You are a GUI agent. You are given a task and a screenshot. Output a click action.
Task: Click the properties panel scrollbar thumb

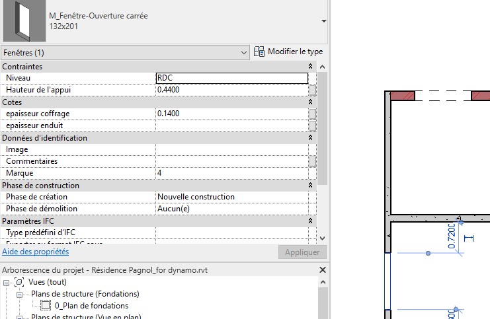click(323, 128)
